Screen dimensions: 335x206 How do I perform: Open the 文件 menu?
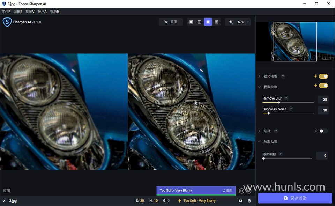point(6,12)
